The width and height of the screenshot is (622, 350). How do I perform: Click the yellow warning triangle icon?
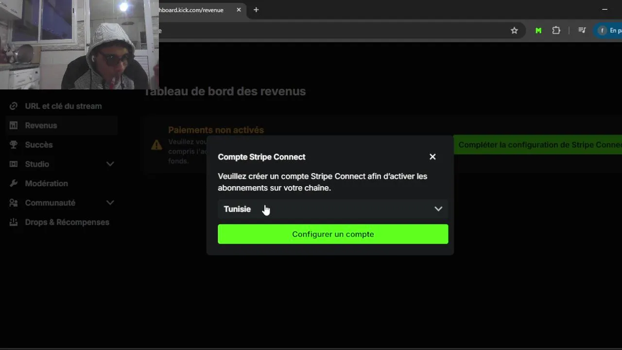point(156,145)
